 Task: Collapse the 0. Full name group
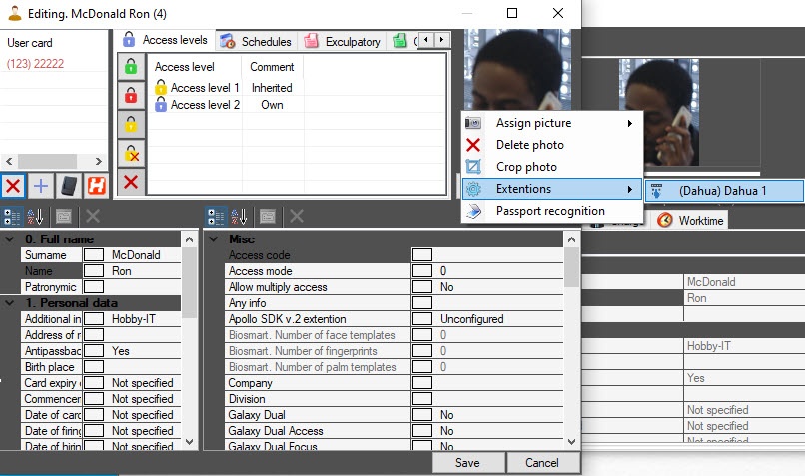click(x=9, y=239)
